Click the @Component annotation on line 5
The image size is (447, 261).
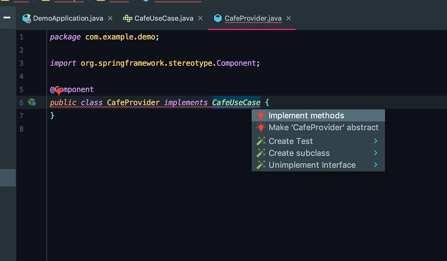pyautogui.click(x=72, y=89)
